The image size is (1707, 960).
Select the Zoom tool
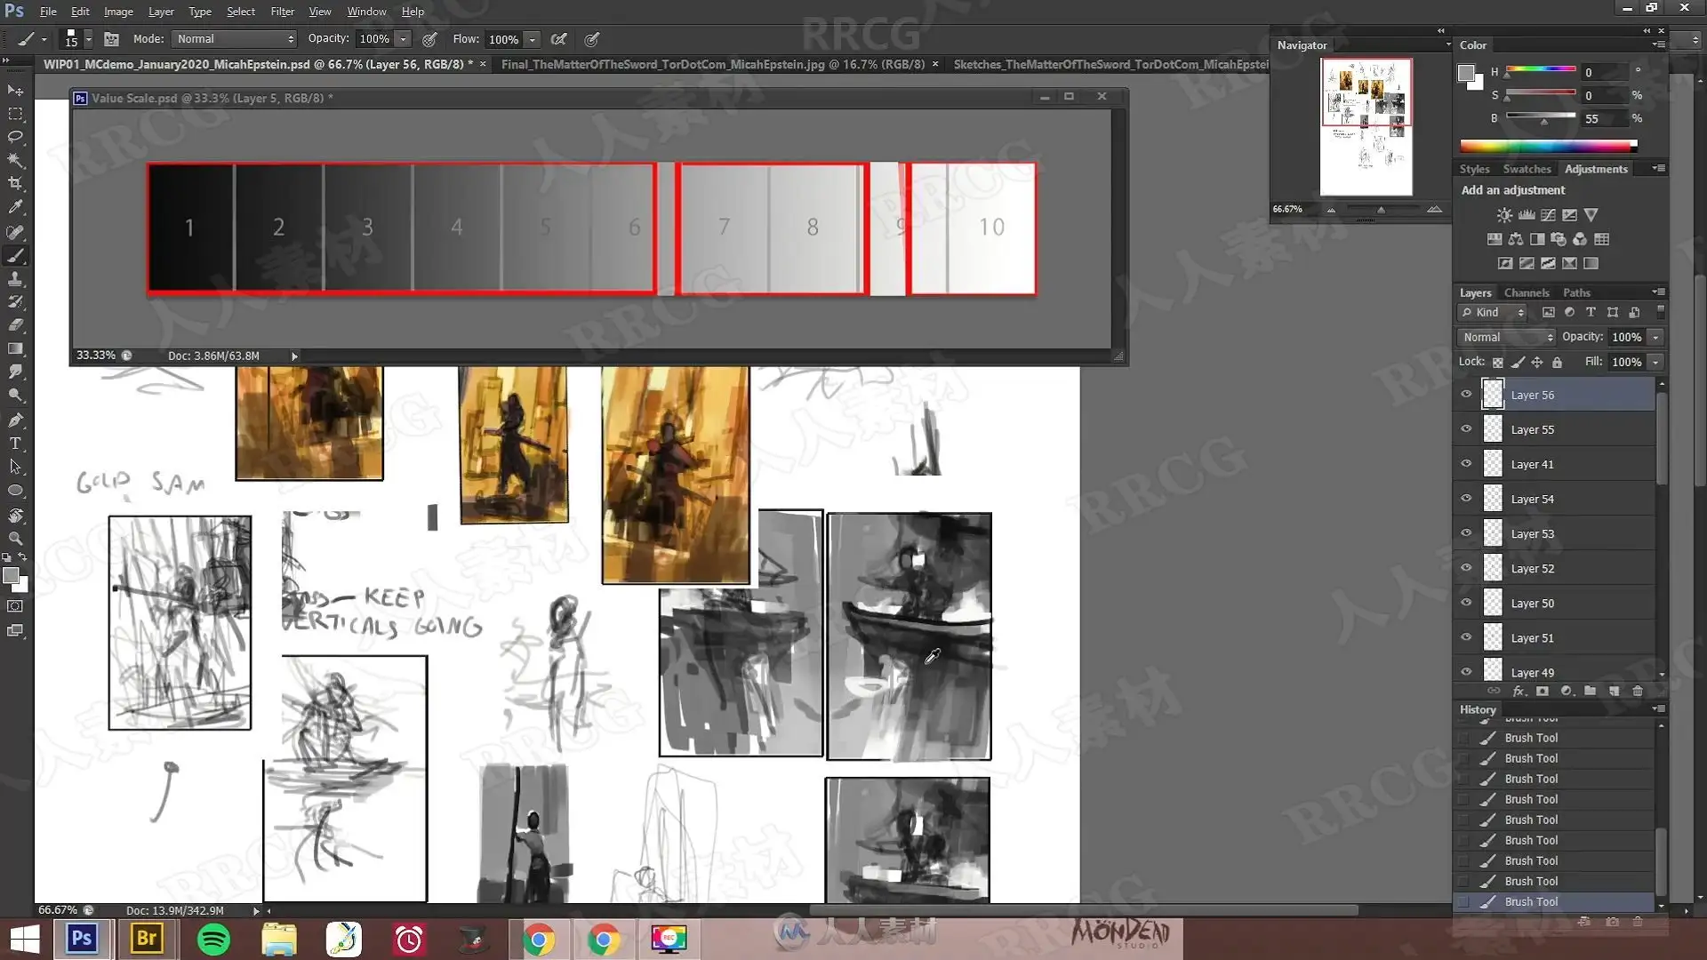[15, 538]
